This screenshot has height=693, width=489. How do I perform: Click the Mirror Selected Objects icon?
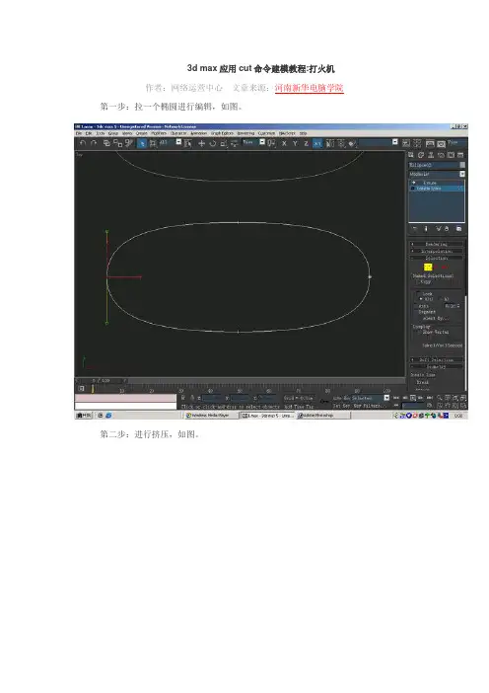(330, 143)
